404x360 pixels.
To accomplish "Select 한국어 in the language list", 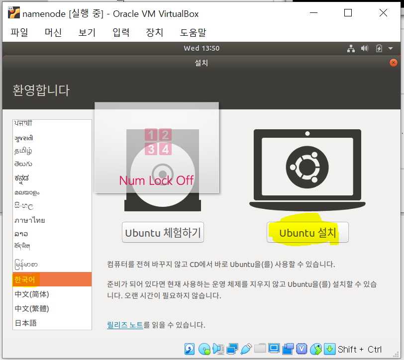I will pyautogui.click(x=52, y=279).
